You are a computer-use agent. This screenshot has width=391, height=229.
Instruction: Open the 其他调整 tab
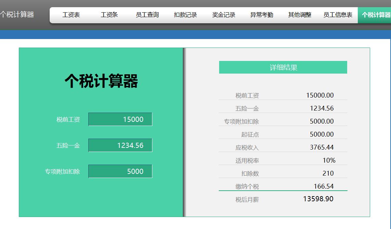[300, 15]
